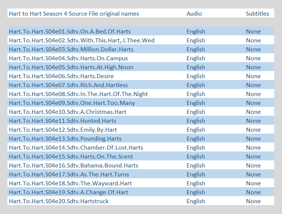Select file name S04e19 A.Change.Of.Hart

pos(68,192)
